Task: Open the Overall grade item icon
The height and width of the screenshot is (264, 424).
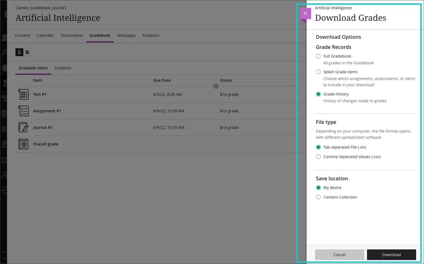Action: point(23,144)
